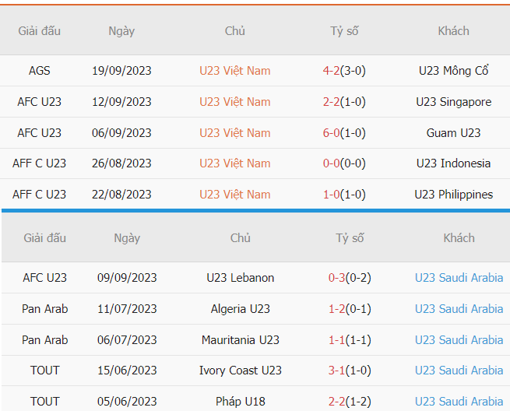The height and width of the screenshot is (411, 510).
Task: Click U23 Việt Nam in the 19/09/2023 row
Action: click(234, 71)
